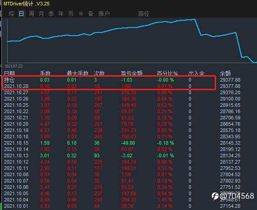The height and width of the screenshot is (210, 257).
Task: Select the 2021.10.05 date row
Action: coord(16,193)
